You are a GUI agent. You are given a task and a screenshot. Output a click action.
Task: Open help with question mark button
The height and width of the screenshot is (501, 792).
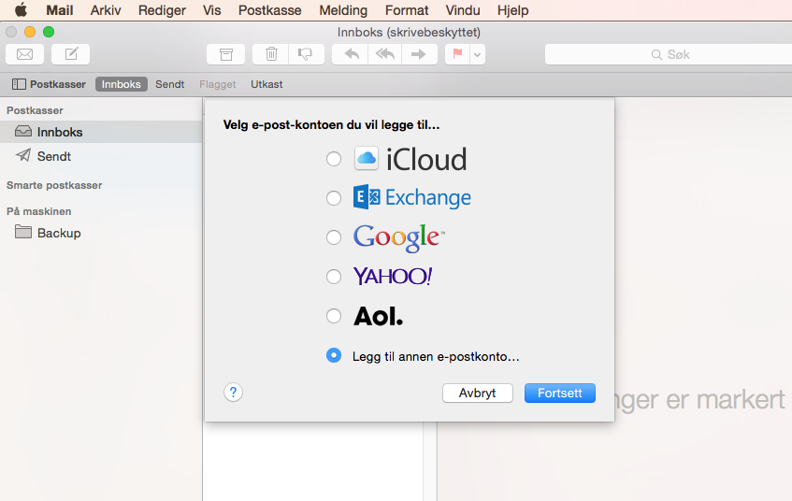tap(234, 393)
